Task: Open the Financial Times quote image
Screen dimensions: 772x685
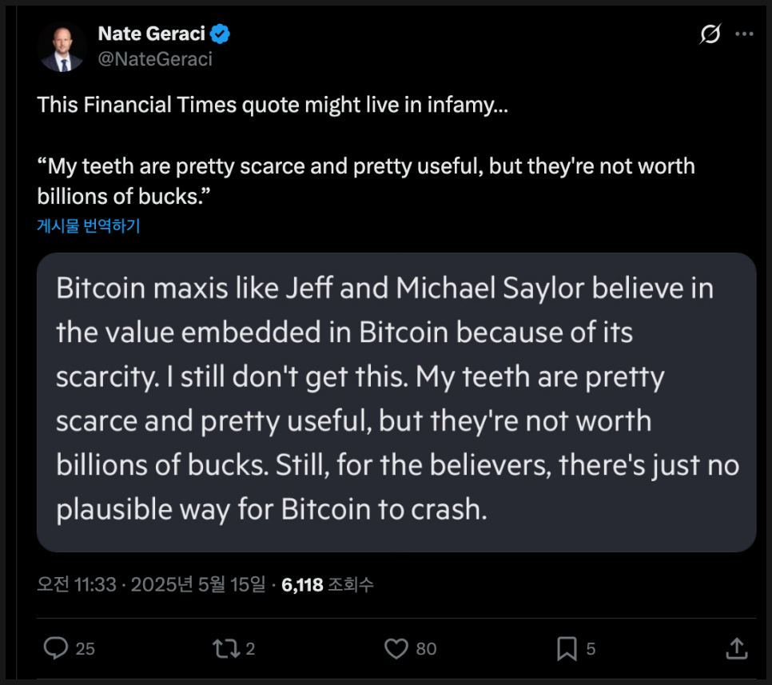Action: pos(396,402)
